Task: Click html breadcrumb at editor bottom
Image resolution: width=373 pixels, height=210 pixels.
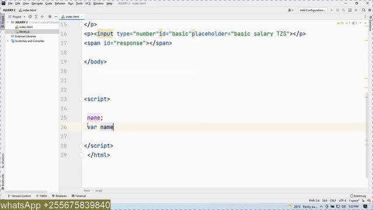Action: 87,191
